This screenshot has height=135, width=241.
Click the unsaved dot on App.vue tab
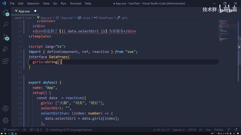(35, 11)
